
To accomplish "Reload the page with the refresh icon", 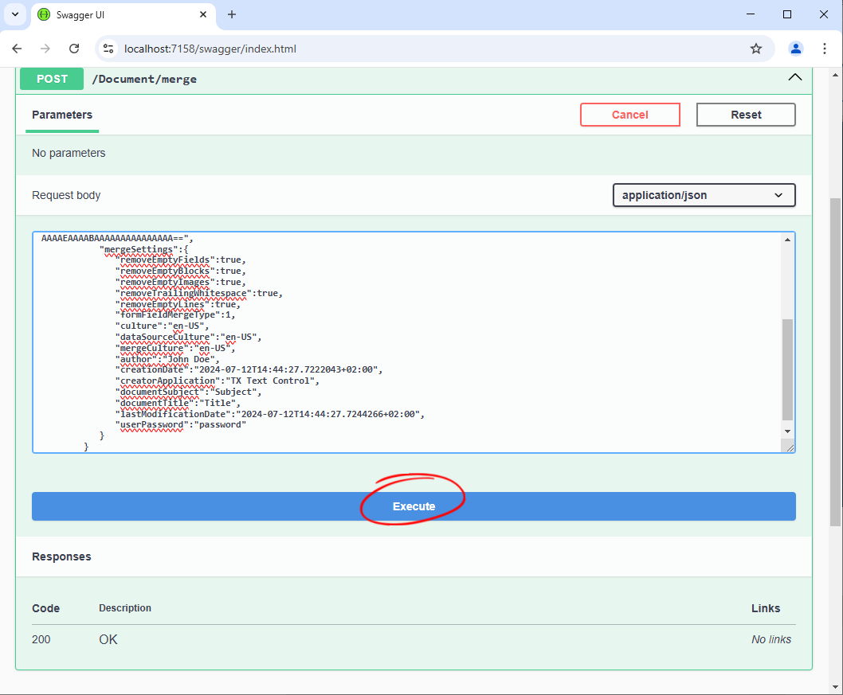I will [74, 49].
